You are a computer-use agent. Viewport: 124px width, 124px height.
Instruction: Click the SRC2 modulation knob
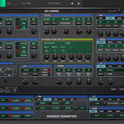point(55,57)
